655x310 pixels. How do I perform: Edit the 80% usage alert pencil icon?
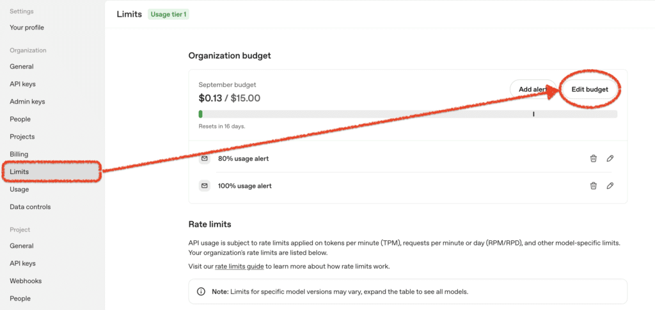click(x=610, y=159)
